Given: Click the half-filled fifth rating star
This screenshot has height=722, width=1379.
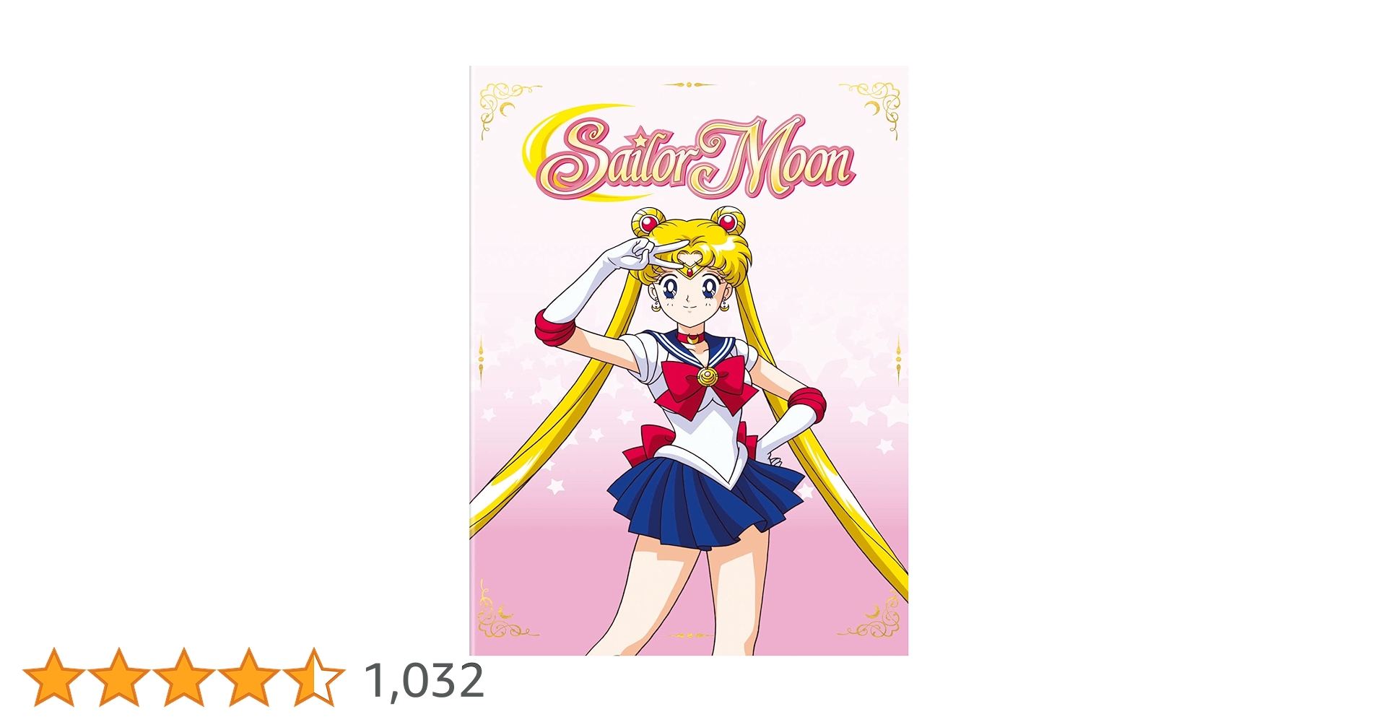Looking at the screenshot, I should [314, 677].
